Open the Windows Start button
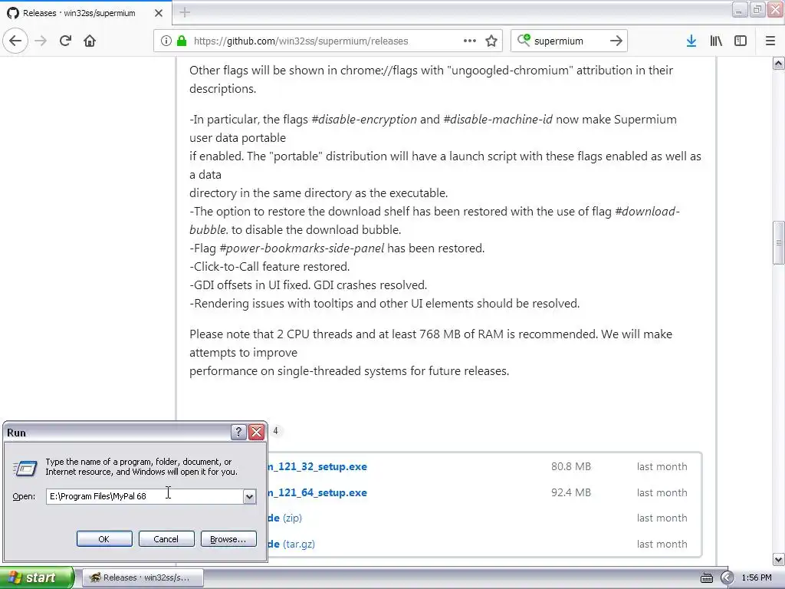 37,577
